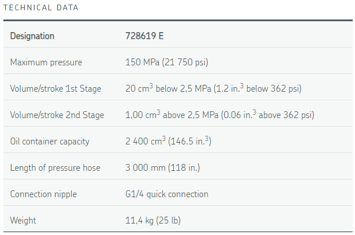Screen dimensions: 355x235
Task: Click the 3 000 mm (118 in.) value
Action: click(x=162, y=167)
